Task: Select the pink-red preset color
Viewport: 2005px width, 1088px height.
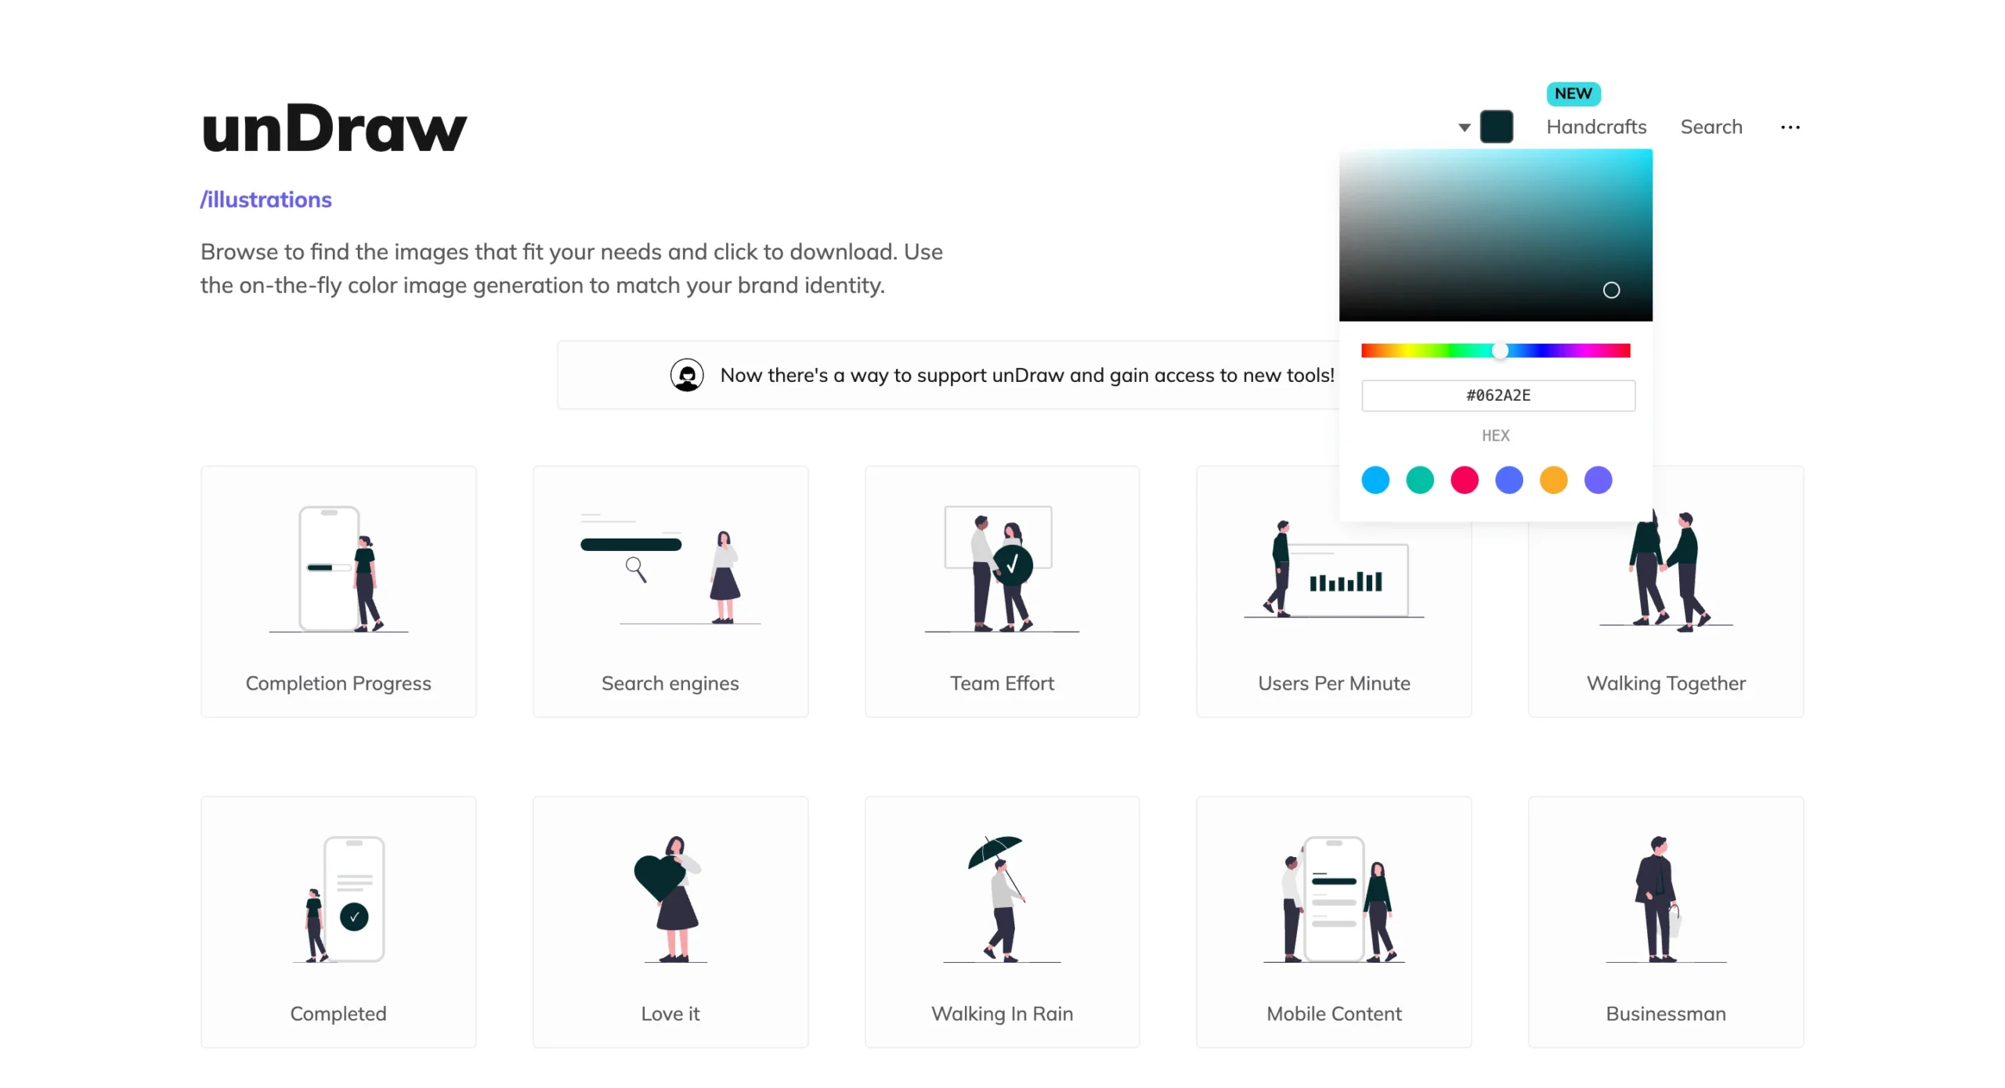Action: pos(1465,480)
